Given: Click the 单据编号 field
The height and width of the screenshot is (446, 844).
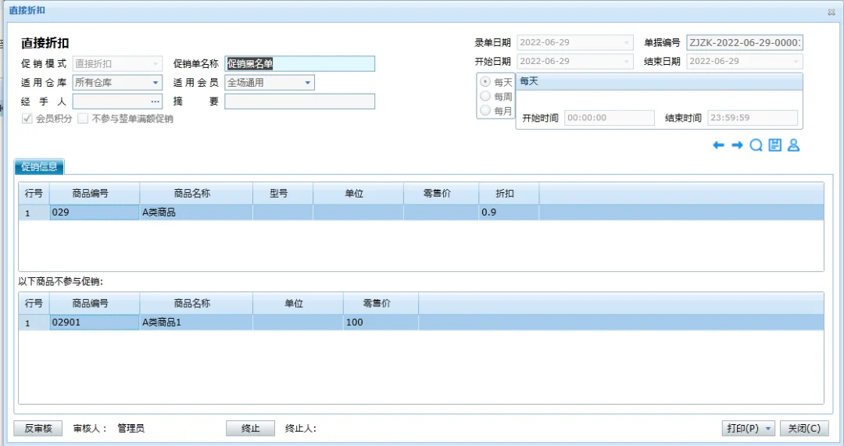Looking at the screenshot, I should [x=745, y=42].
